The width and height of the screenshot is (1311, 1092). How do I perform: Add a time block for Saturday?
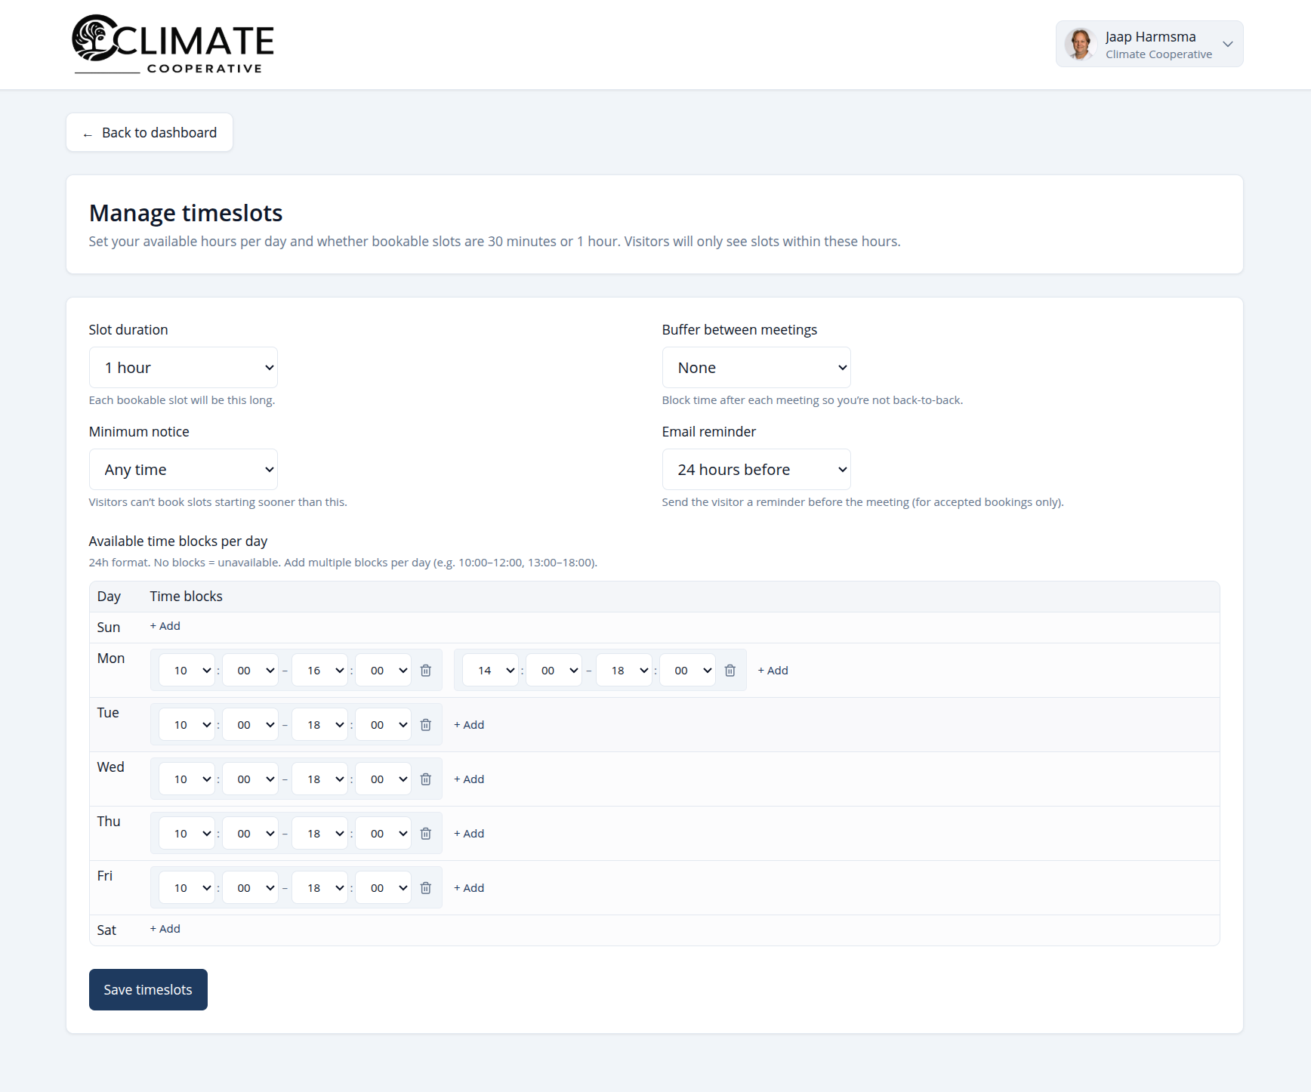coord(165,929)
